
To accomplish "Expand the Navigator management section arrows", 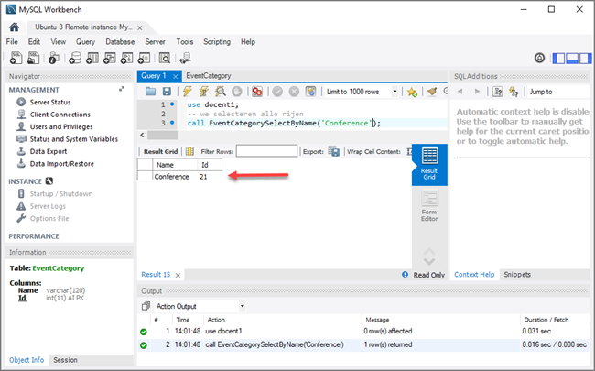I will (122, 89).
